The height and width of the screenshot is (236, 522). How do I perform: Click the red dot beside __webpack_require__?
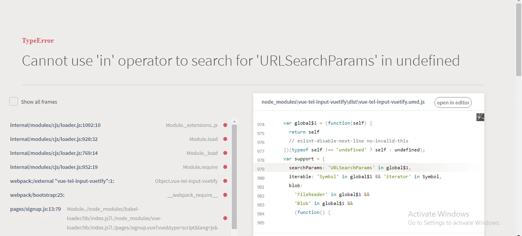[x=225, y=195]
